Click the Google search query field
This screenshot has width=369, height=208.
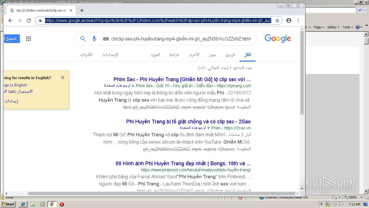click(181, 39)
